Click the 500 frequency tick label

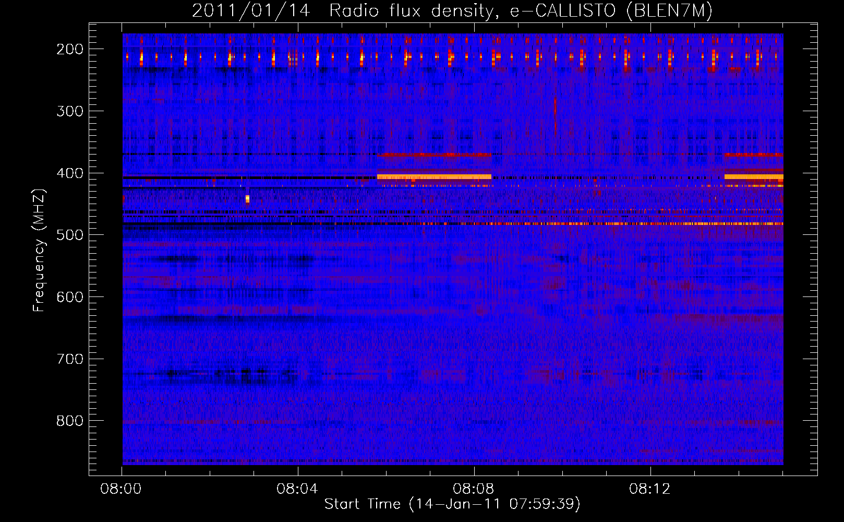(69, 235)
